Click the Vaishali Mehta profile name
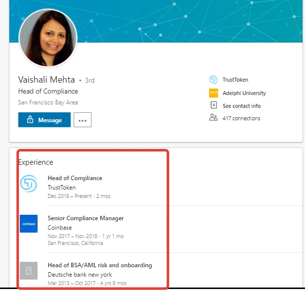Viewport: 305px width, 290px height. click(46, 80)
